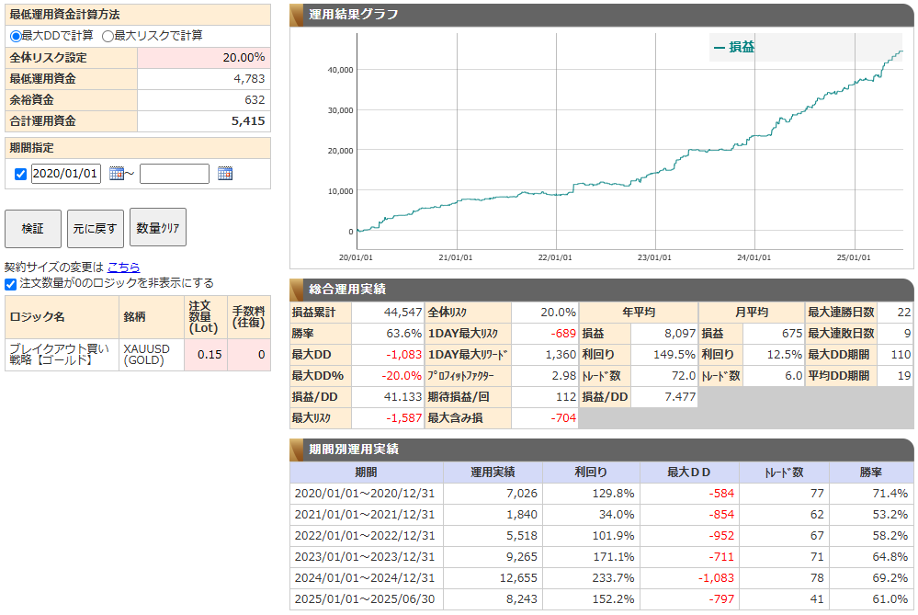Select the 最大リスクで計算 radio button
The image size is (918, 615).
(x=108, y=36)
